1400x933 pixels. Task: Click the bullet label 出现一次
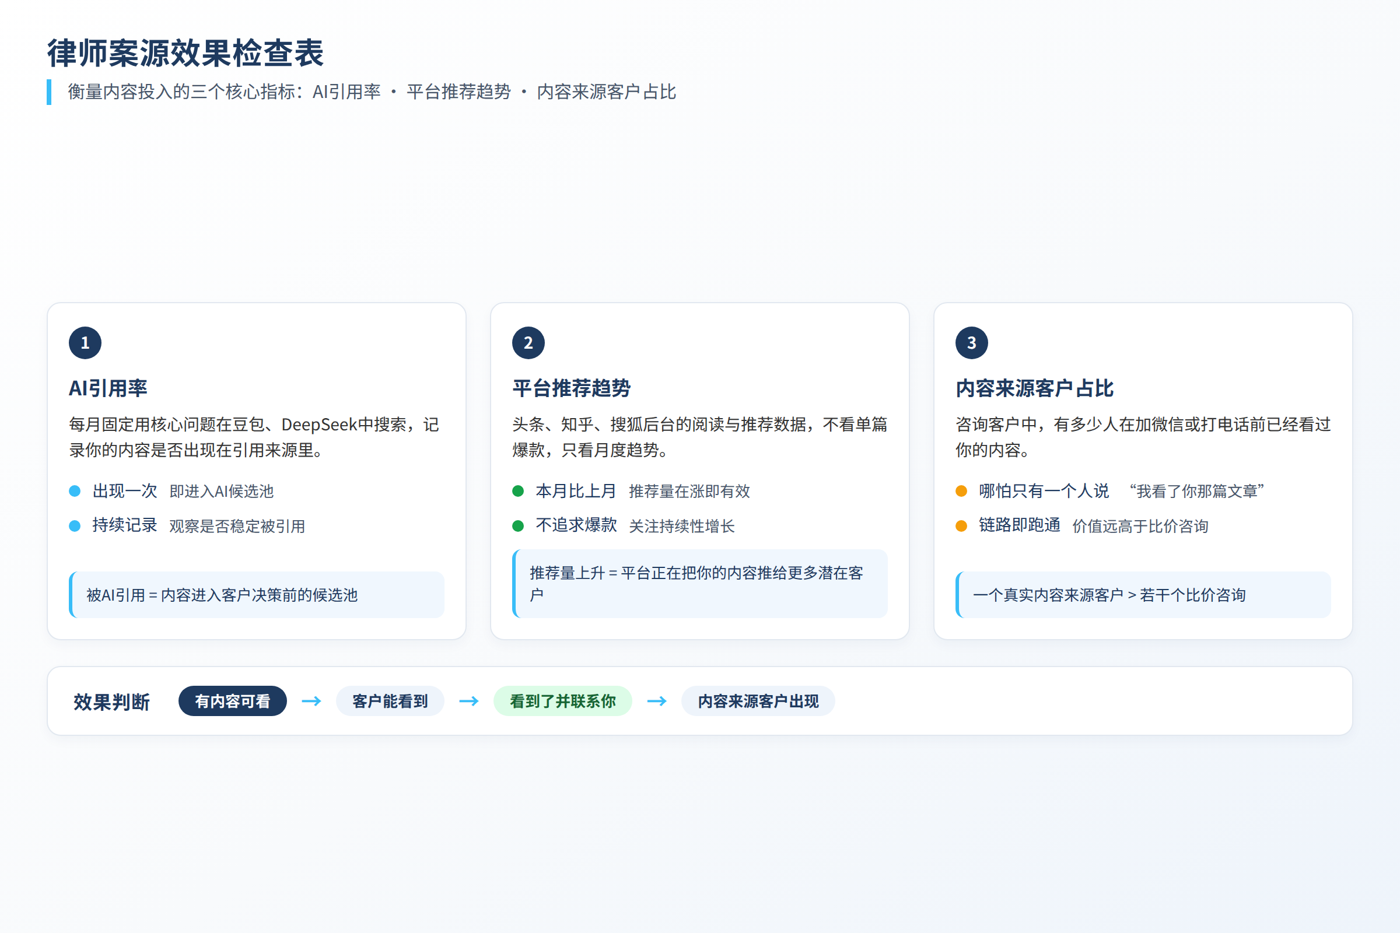pyautogui.click(x=125, y=491)
